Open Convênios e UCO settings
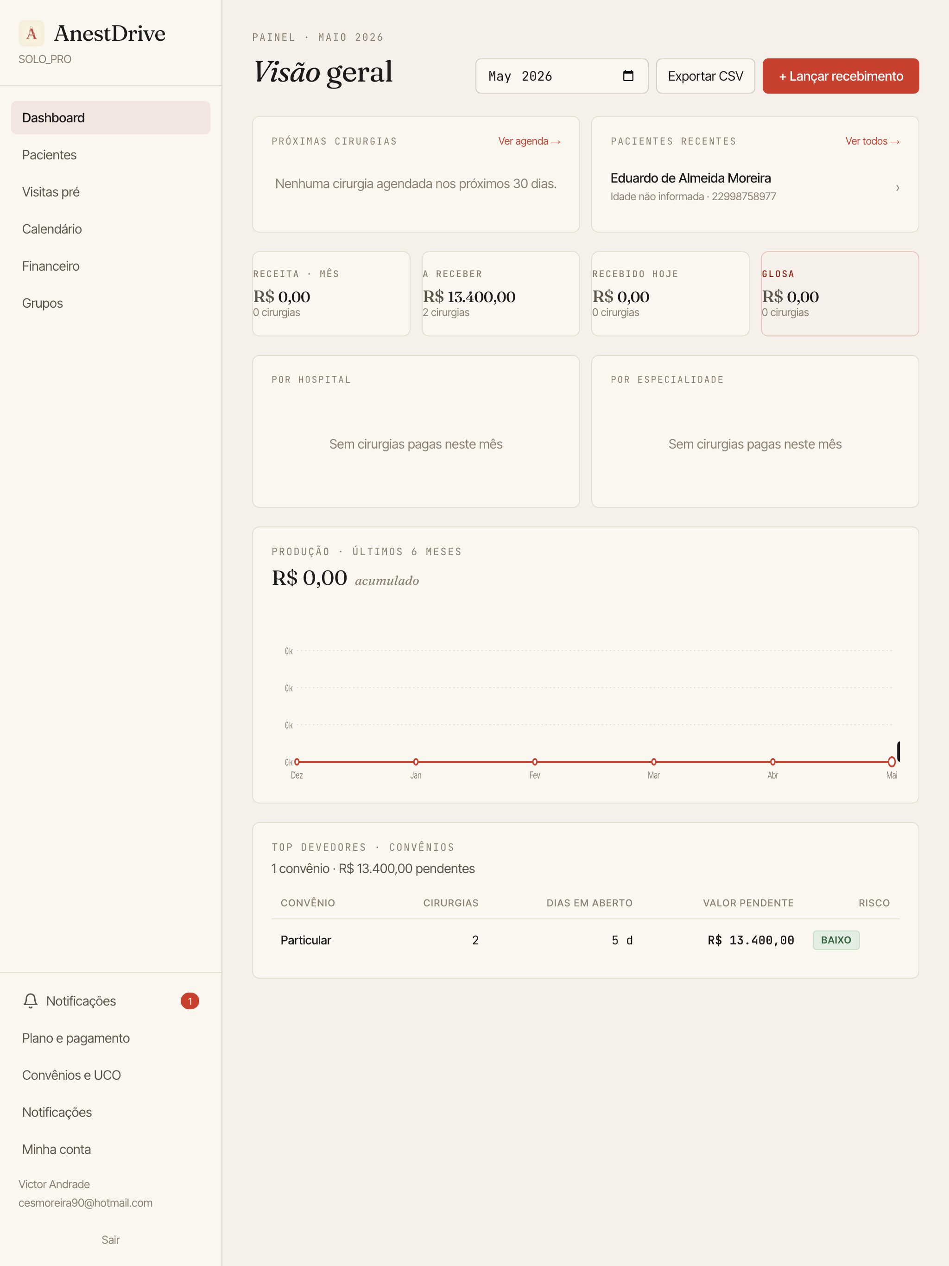Image resolution: width=949 pixels, height=1266 pixels. (110, 1076)
